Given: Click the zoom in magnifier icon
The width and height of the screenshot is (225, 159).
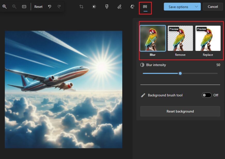Looking at the screenshot, I should pyautogui.click(x=4, y=7).
